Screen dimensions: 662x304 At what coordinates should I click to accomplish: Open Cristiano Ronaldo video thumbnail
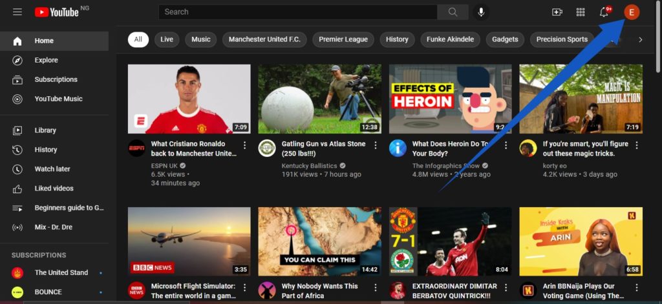coord(189,99)
